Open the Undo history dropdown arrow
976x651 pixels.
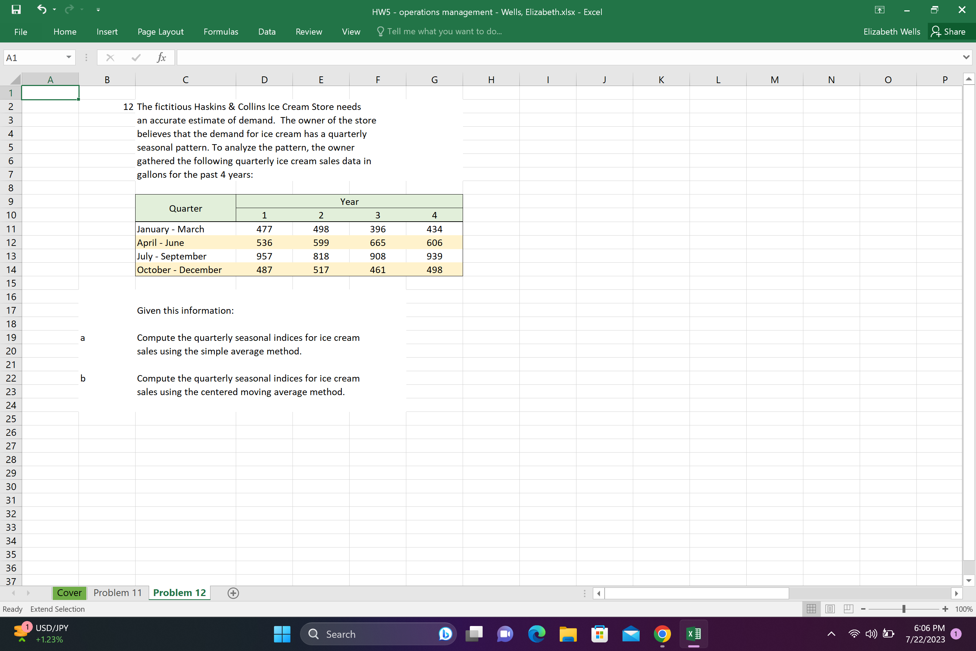(54, 10)
